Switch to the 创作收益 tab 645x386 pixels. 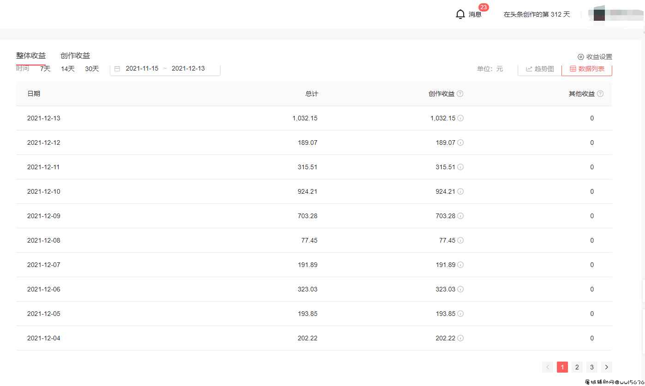pyautogui.click(x=75, y=56)
